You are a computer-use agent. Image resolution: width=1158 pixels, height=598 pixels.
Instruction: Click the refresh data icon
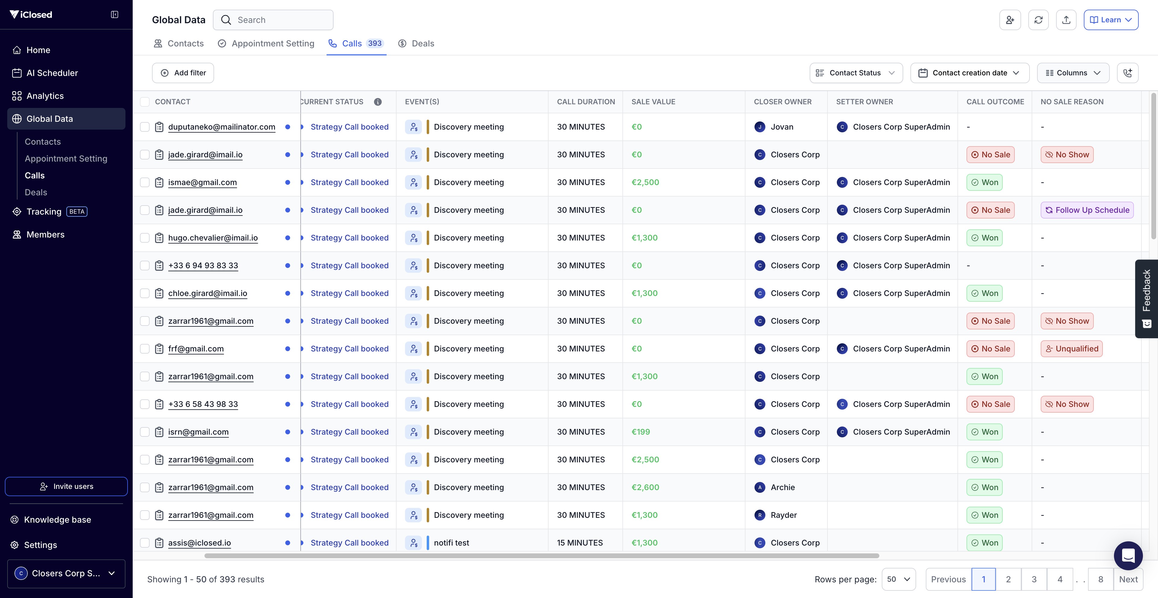1038,20
